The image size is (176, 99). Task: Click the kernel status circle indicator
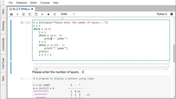coord(172,14)
